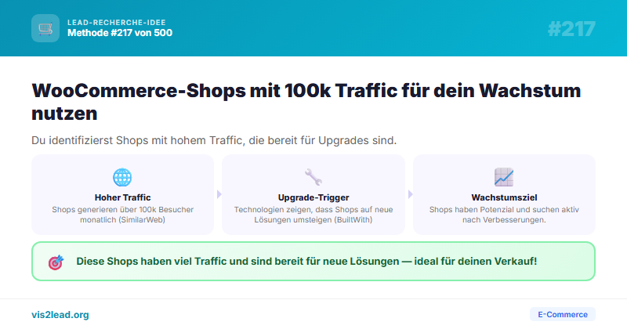Screen dimensions: 627x329
Task: Click the Wachstumsziel card title
Action: [x=504, y=197]
